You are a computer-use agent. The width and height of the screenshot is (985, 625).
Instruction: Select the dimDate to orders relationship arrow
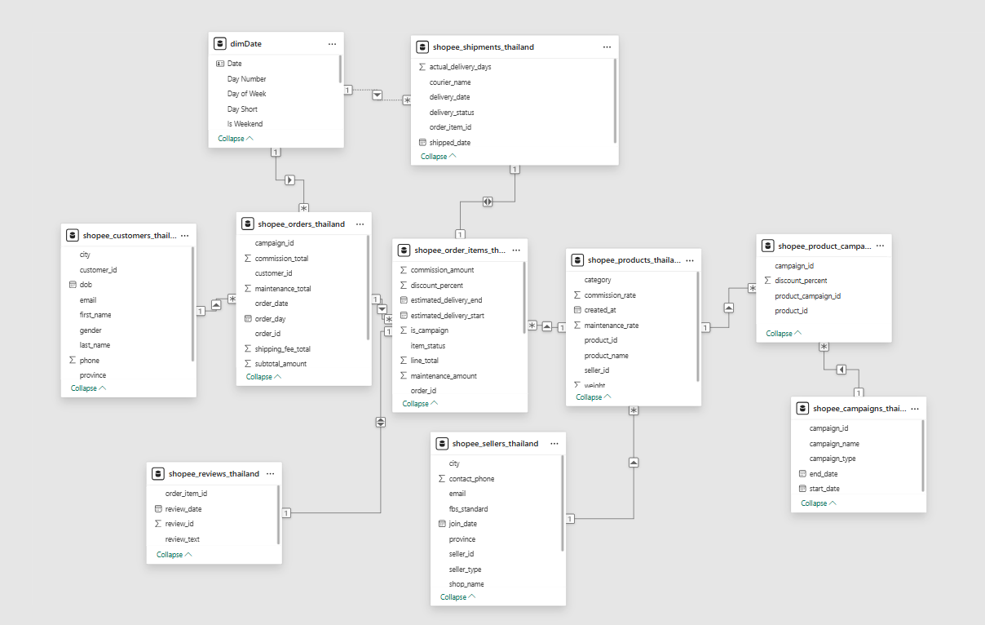289,180
